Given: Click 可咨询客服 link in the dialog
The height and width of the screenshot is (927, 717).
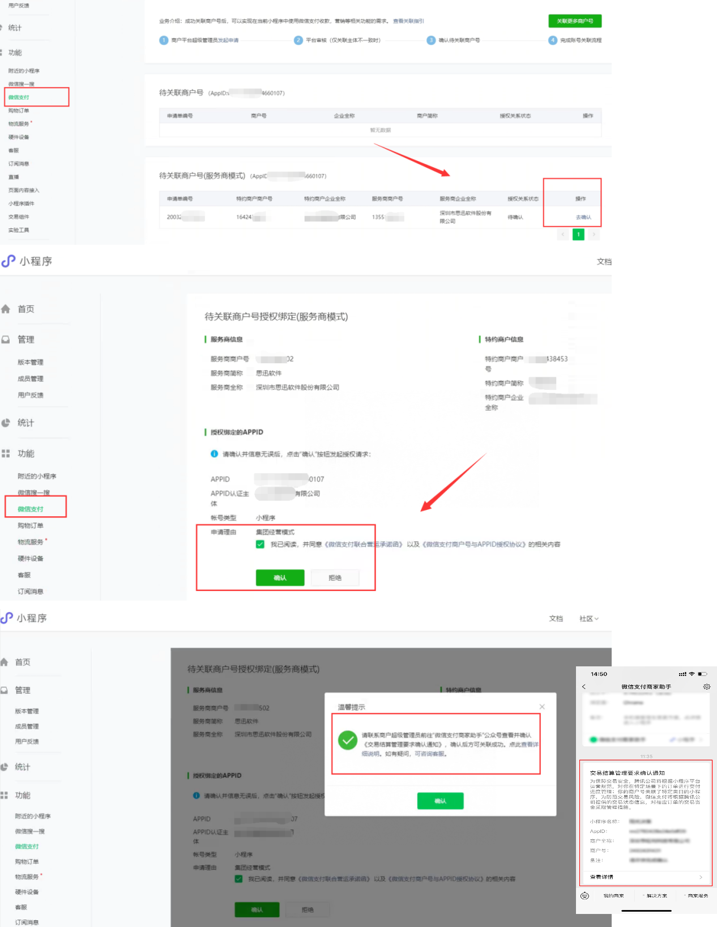Looking at the screenshot, I should [x=430, y=754].
